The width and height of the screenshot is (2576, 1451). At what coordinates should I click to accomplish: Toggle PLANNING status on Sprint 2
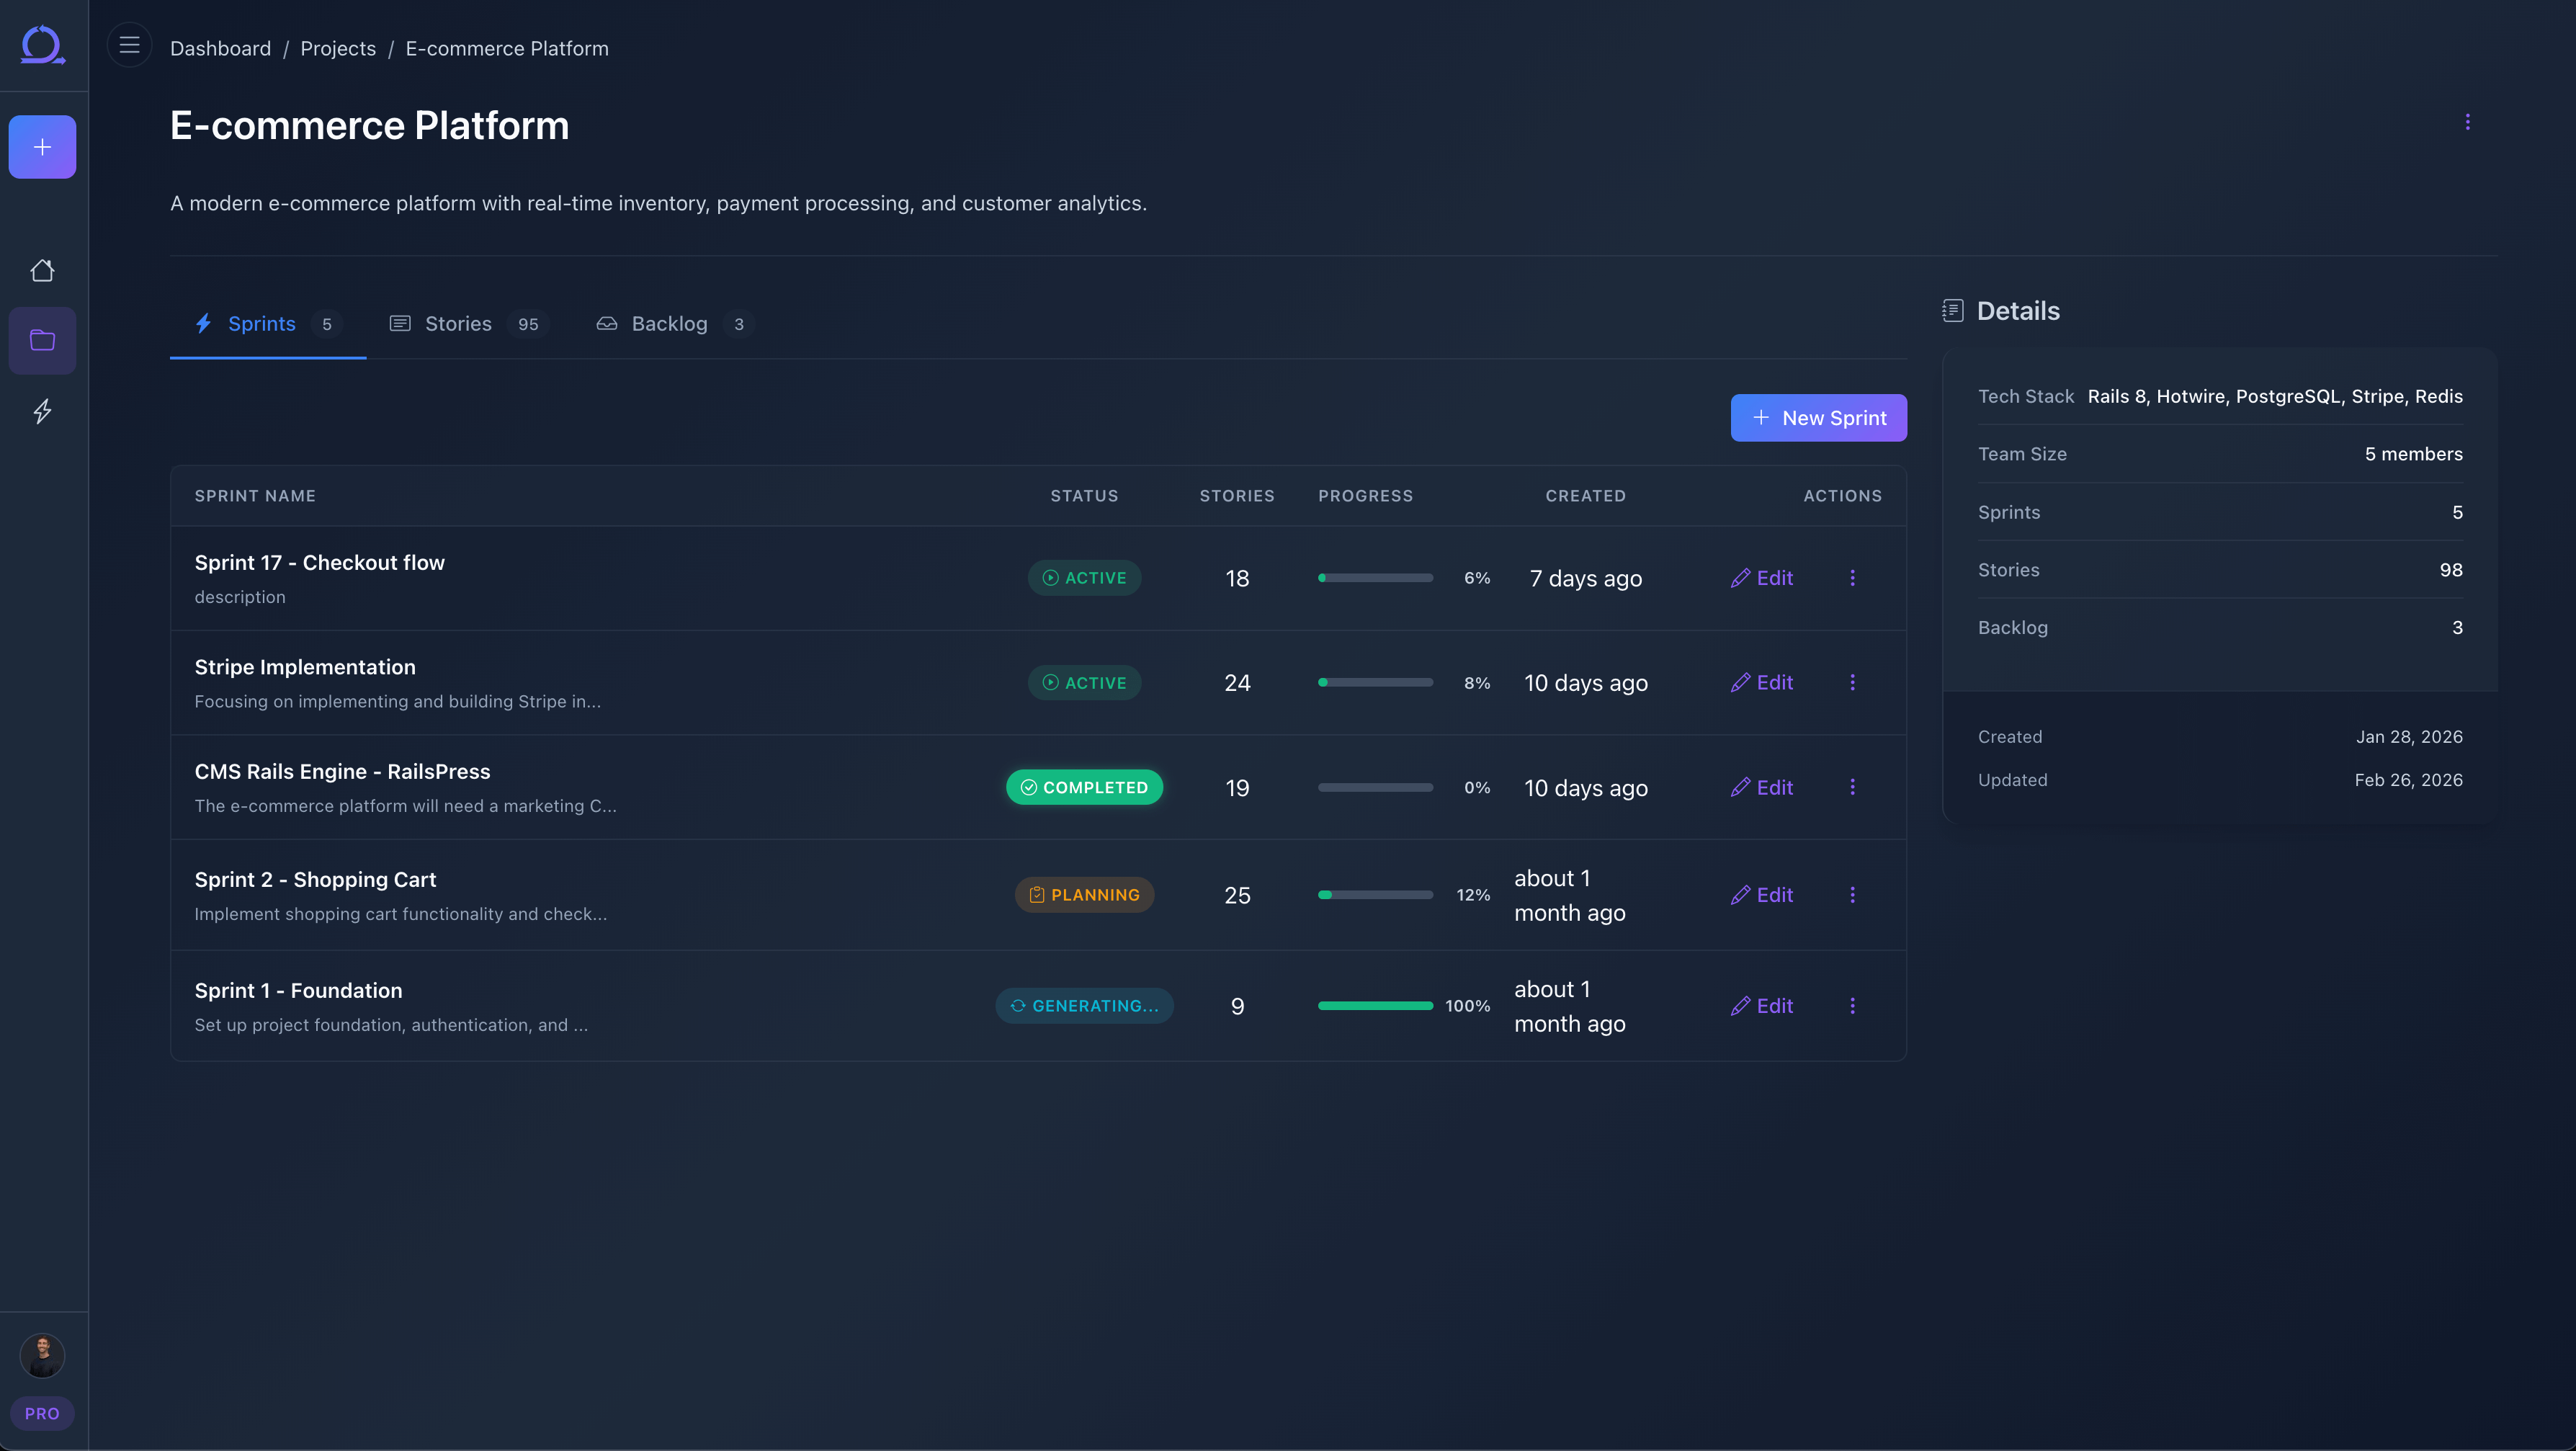coord(1084,894)
